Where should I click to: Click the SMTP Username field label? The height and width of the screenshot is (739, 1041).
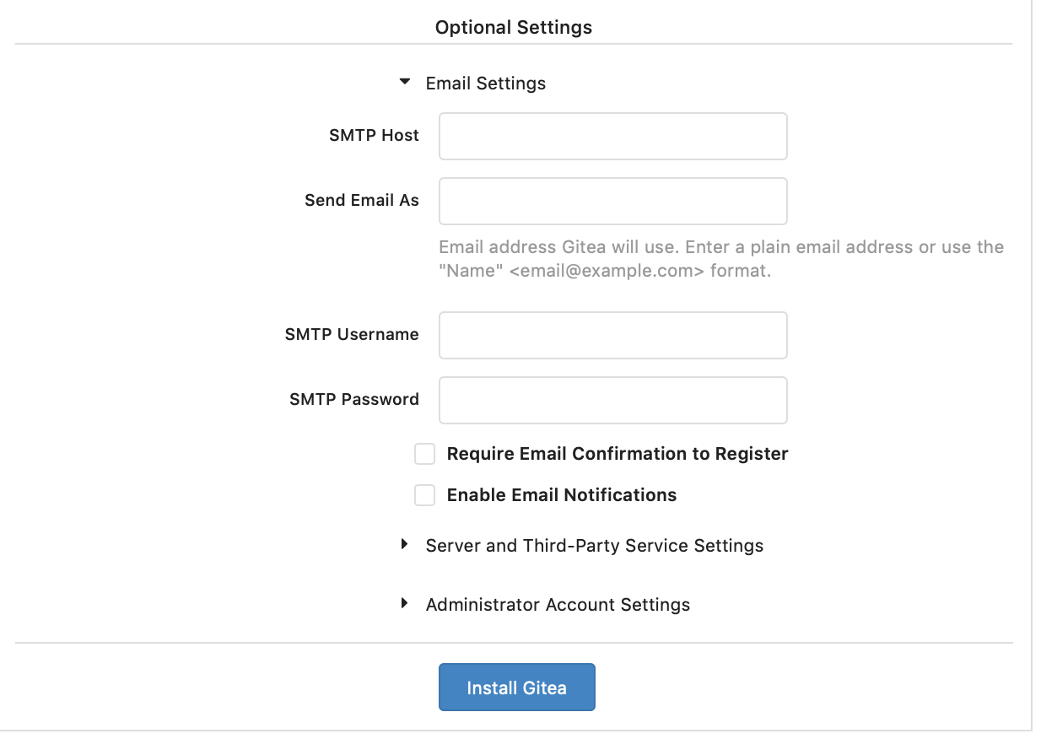[352, 335]
